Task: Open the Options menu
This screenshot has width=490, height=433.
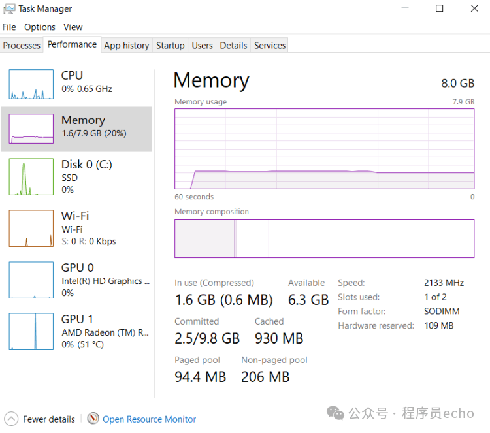Action: [x=40, y=27]
